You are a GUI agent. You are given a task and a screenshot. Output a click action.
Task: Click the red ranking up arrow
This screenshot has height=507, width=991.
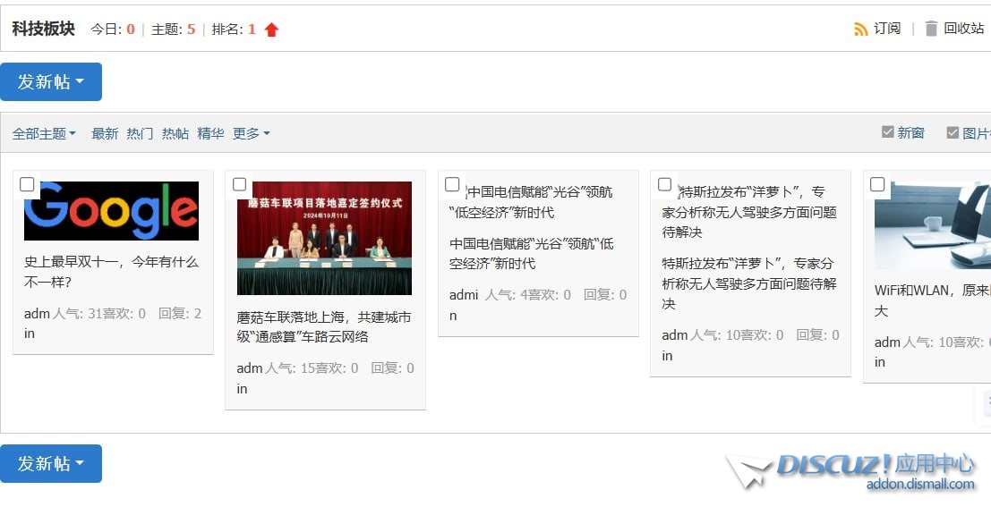tap(272, 30)
